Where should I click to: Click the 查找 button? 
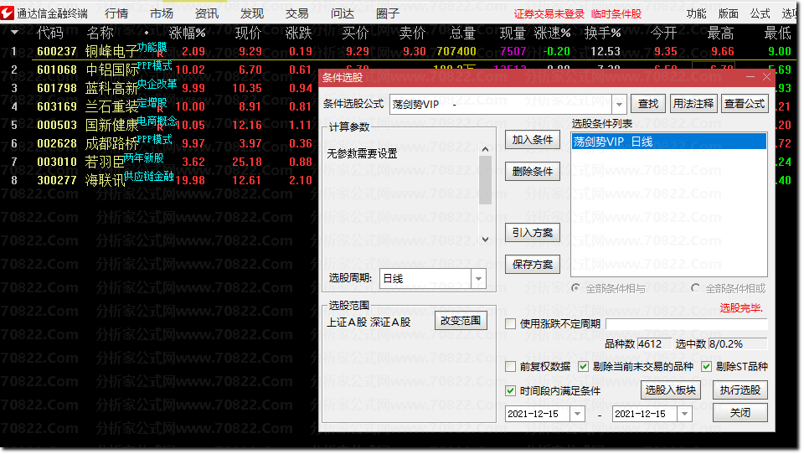pyautogui.click(x=648, y=104)
